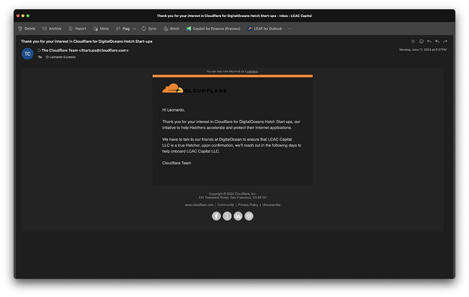Click the '101 Townsend Street, San Francisco' address
The height and width of the screenshot is (297, 469).
[232, 197]
